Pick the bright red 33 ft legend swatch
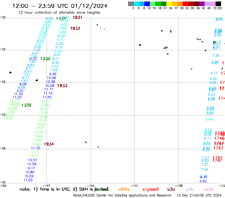The height and width of the screenshot is (198, 225). [185, 4]
